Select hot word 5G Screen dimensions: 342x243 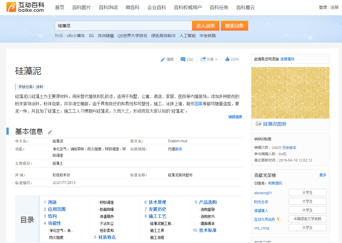point(91,36)
